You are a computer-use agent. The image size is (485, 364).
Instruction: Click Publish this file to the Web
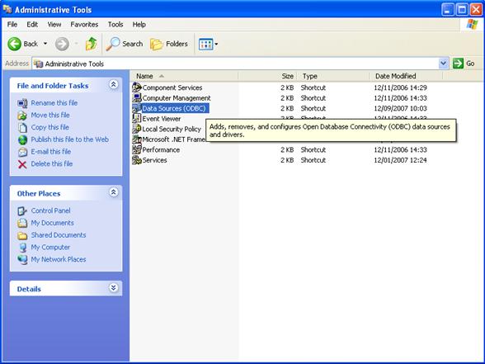point(69,139)
